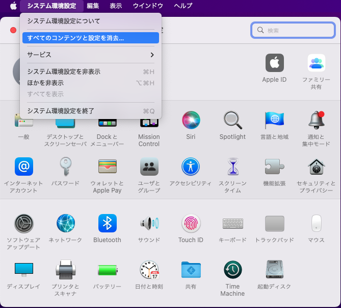Open the Siri preferences icon

click(x=191, y=121)
